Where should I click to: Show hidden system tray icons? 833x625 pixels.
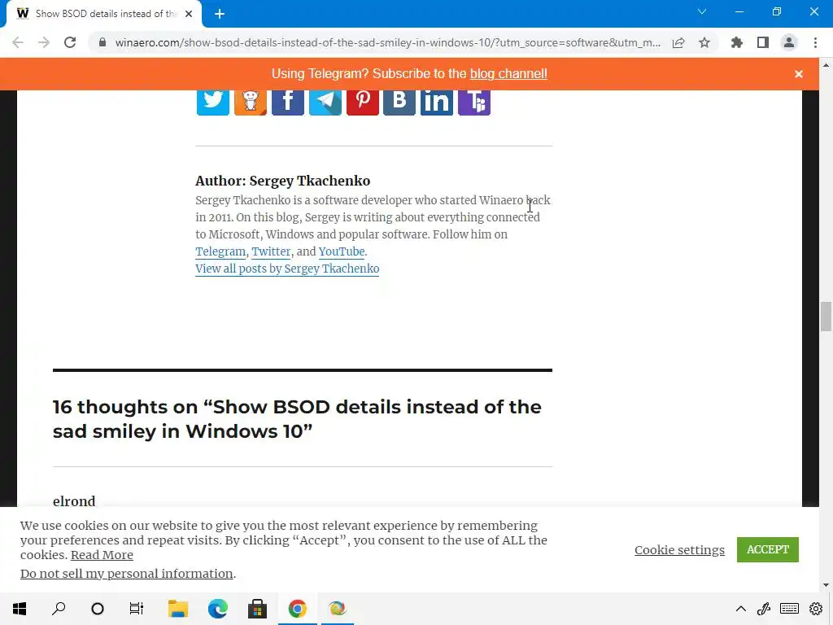[740, 609]
